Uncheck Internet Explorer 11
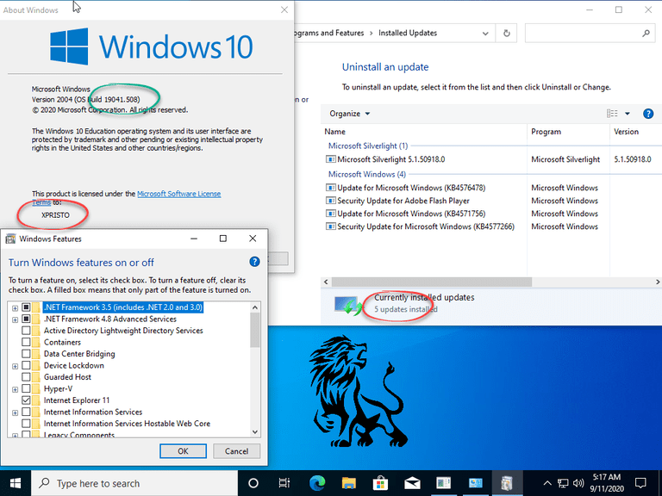 pyautogui.click(x=26, y=400)
